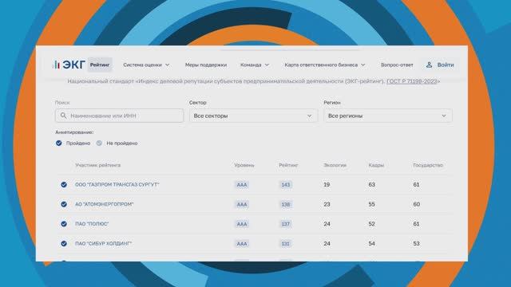Focus the Наименование или ИНН search field
Screen dimensions: 511x287
click(x=119, y=116)
